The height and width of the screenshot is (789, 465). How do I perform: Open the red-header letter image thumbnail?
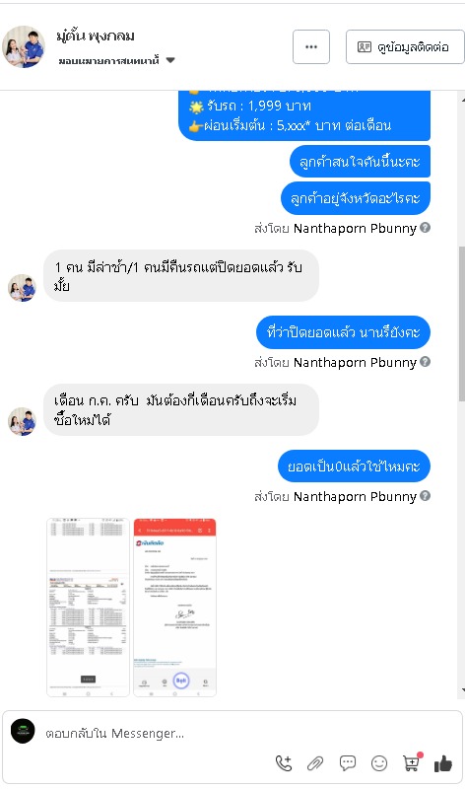(175, 608)
